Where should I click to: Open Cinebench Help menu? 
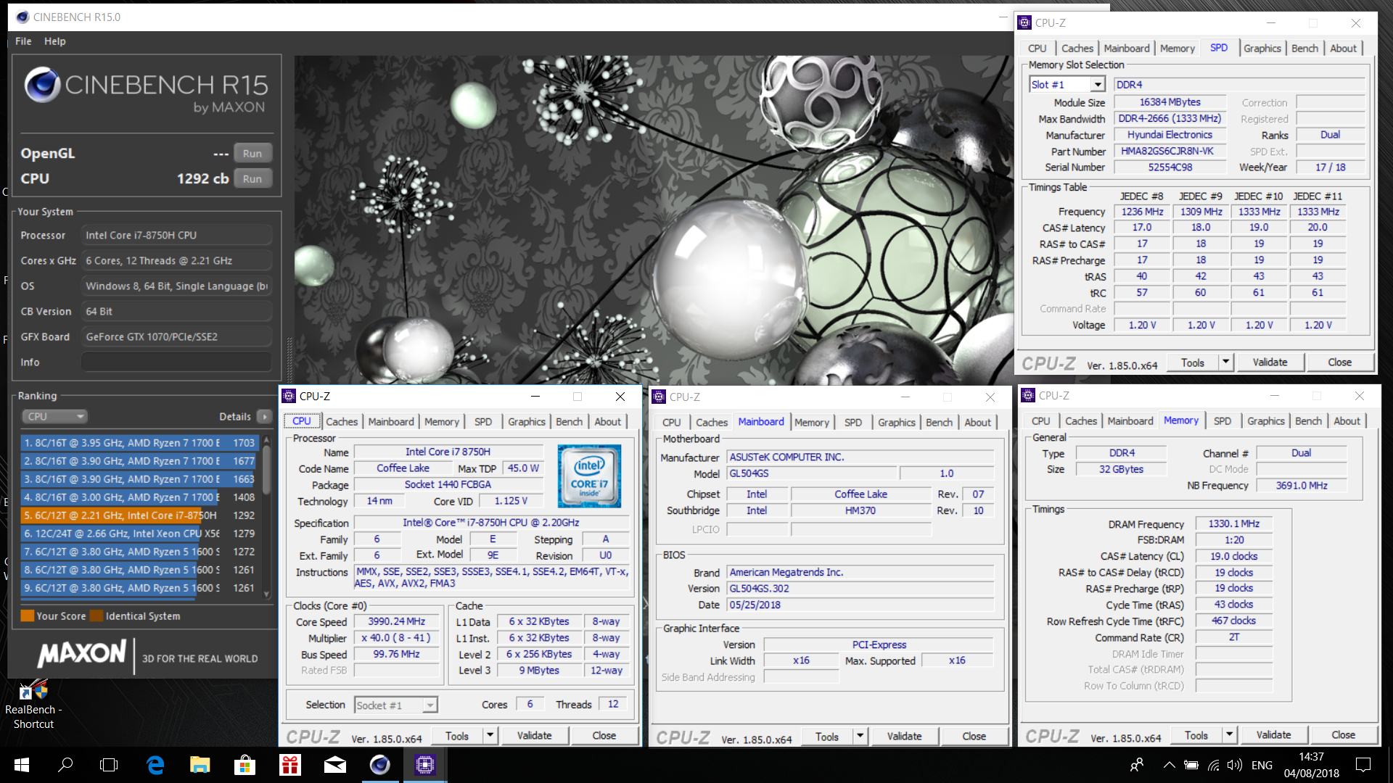(54, 41)
